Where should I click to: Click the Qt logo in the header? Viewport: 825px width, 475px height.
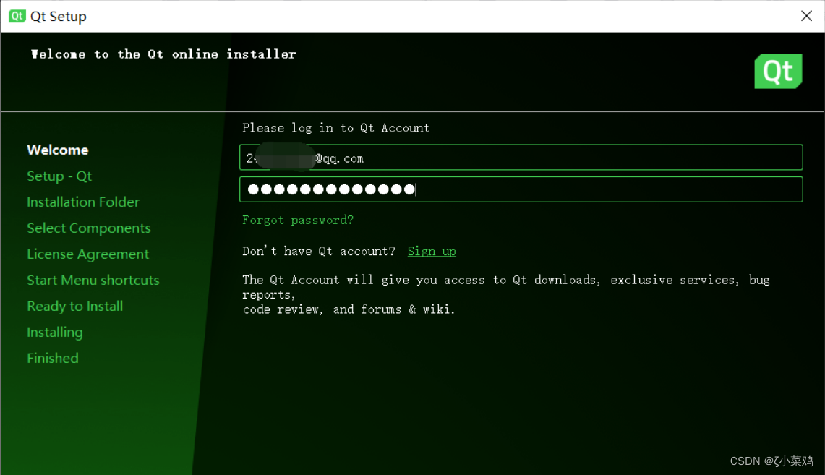coord(778,71)
